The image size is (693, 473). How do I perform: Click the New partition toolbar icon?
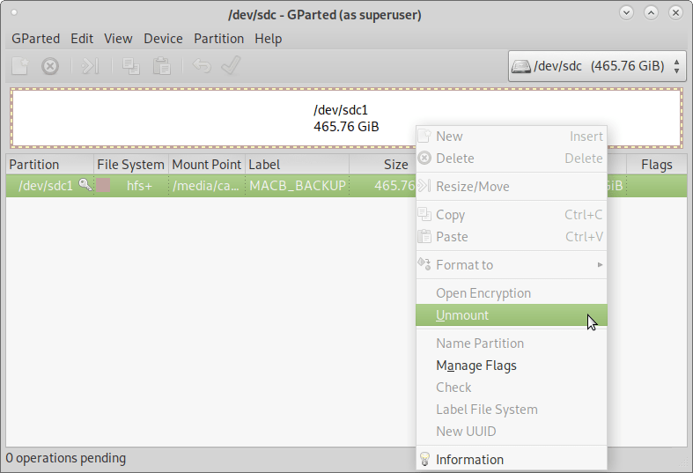pyautogui.click(x=20, y=66)
